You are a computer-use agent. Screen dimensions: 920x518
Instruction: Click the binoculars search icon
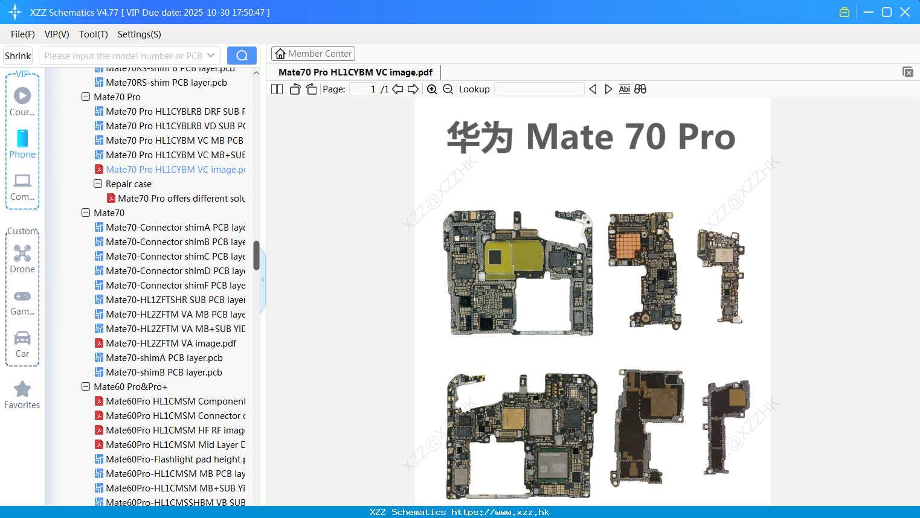pos(640,89)
